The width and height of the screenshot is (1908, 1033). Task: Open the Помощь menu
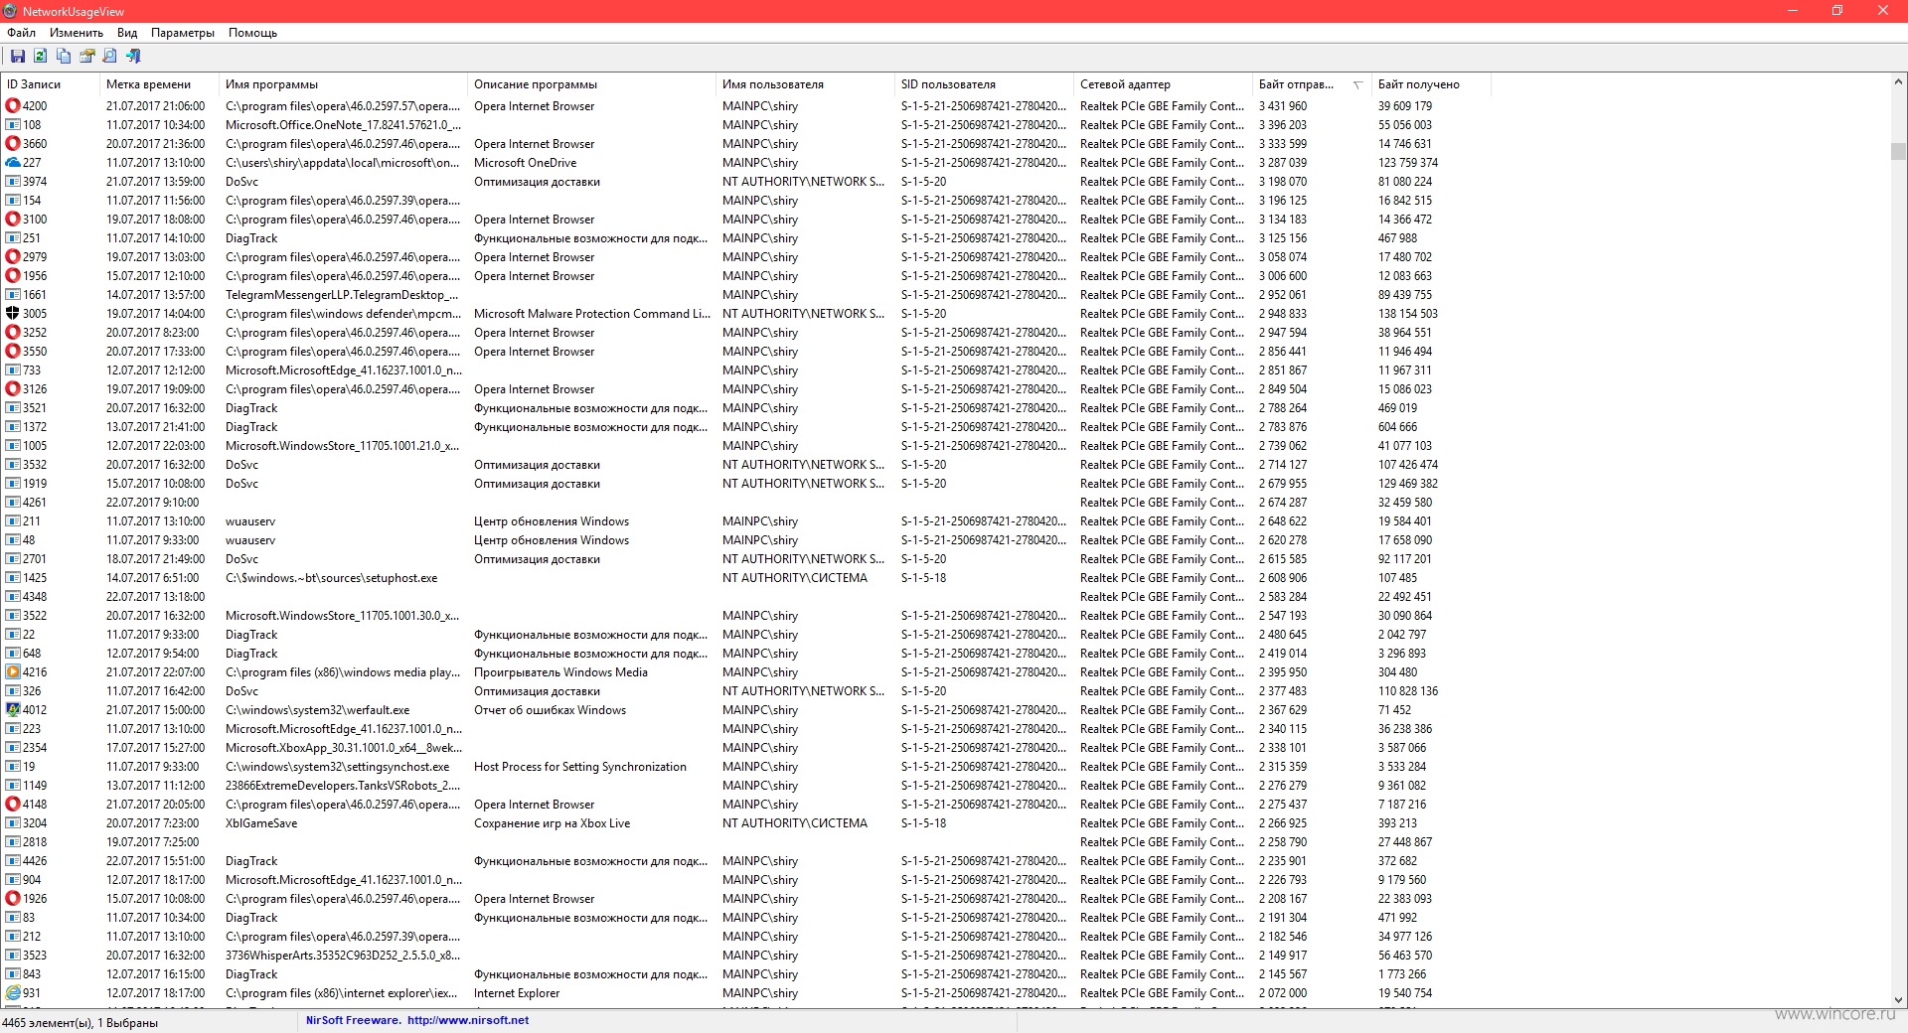[252, 33]
